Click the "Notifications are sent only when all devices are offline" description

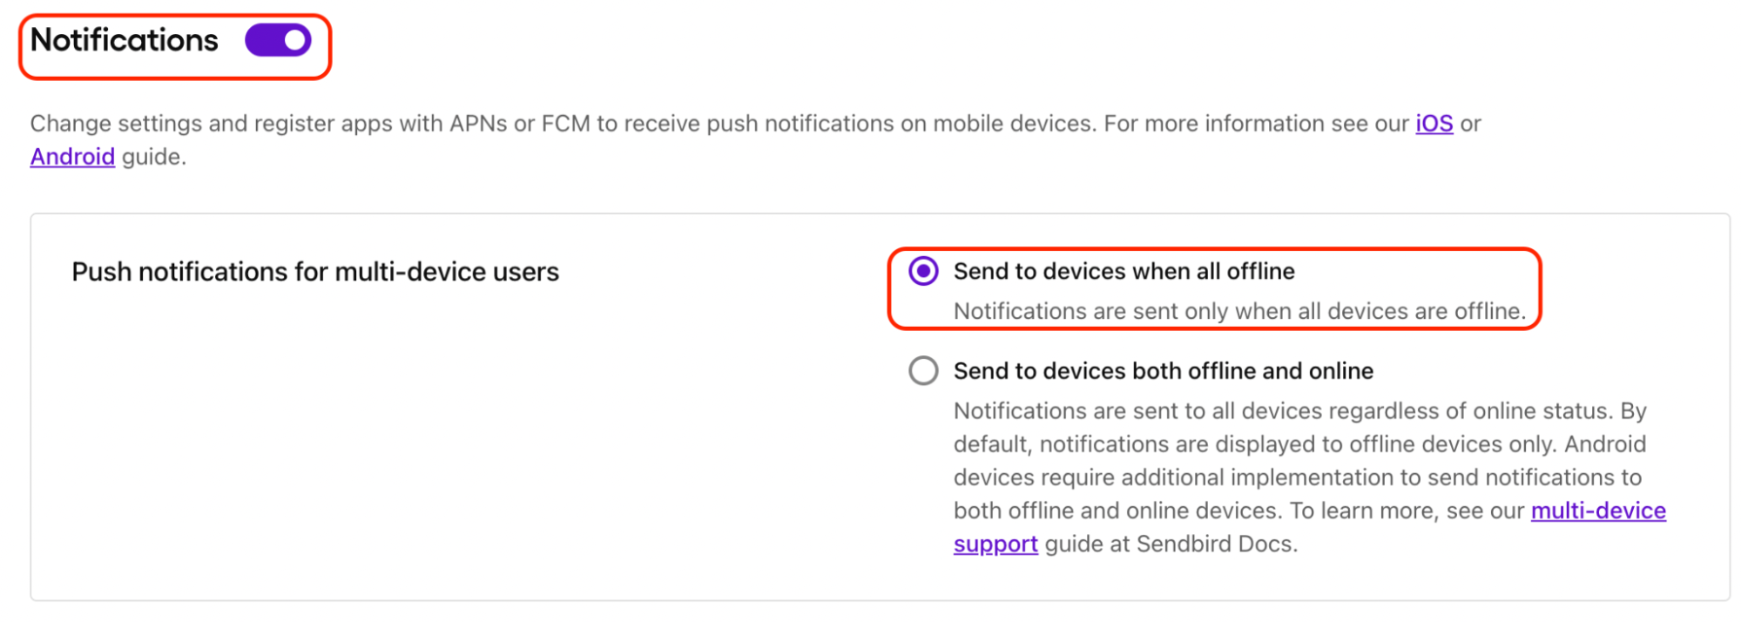[x=1239, y=311]
